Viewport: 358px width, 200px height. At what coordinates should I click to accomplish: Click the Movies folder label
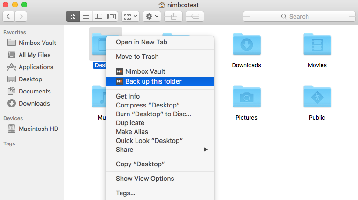pos(317,65)
